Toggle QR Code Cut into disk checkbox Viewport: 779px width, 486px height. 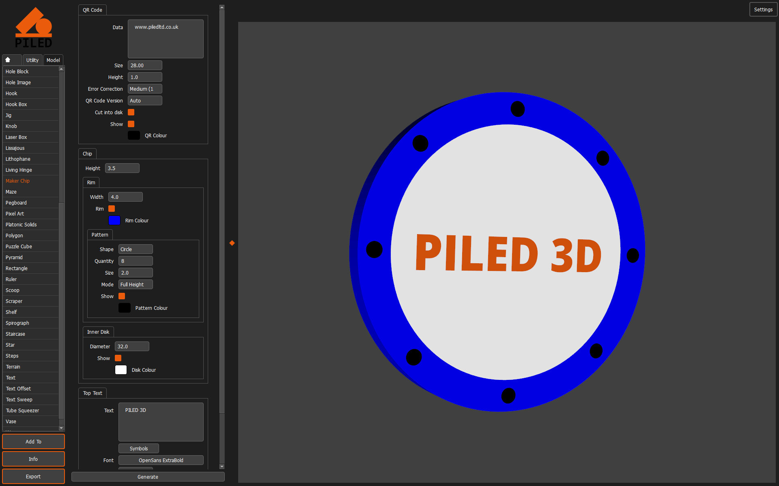[x=131, y=112]
